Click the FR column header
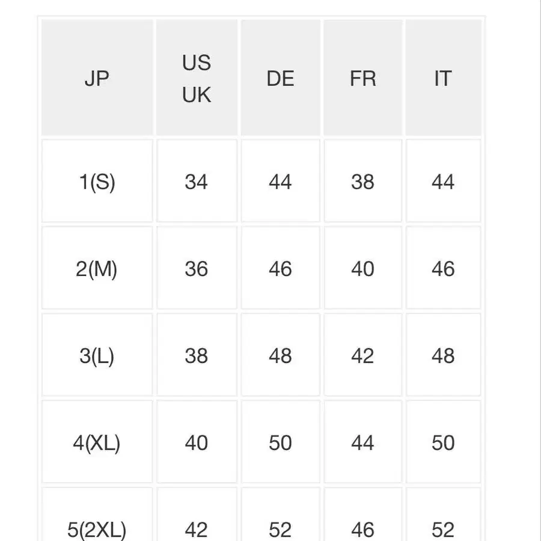541x541 pixels. 362,79
